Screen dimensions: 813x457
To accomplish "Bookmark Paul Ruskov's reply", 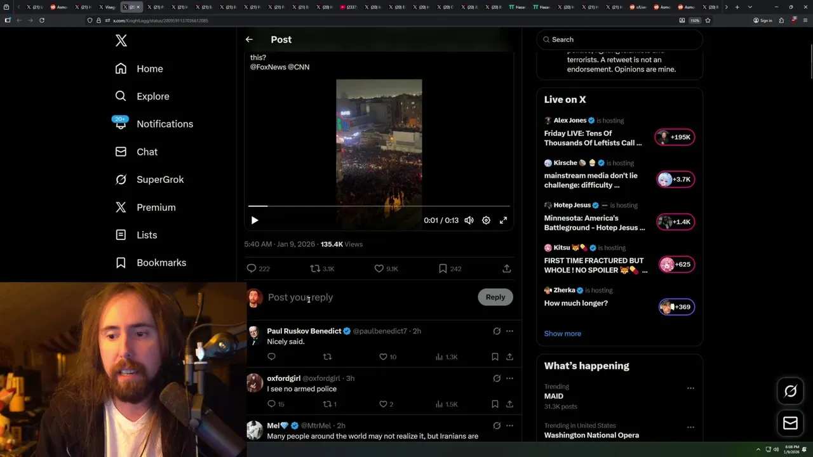I will point(495,357).
